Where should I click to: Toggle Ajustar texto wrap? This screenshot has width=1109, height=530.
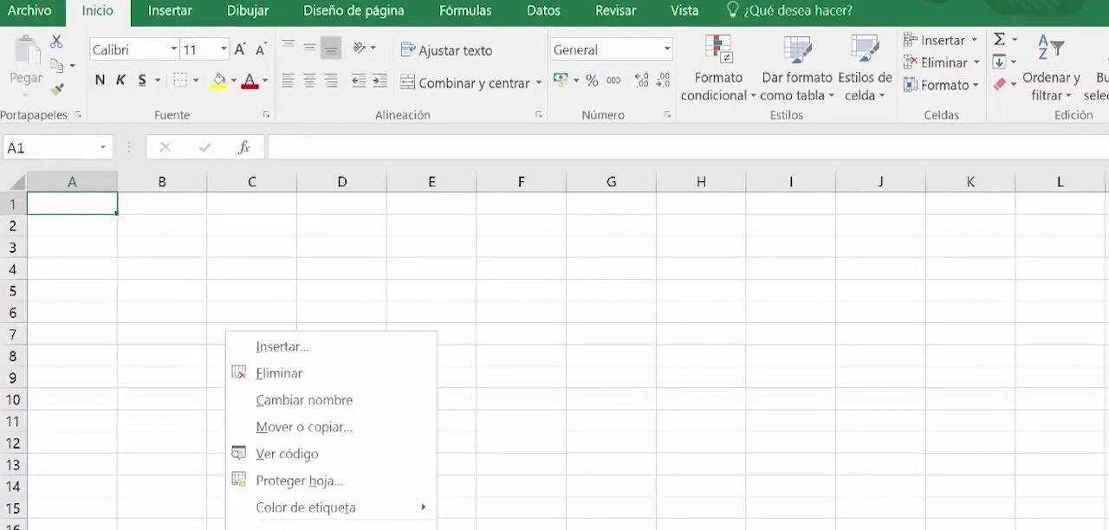coord(446,50)
